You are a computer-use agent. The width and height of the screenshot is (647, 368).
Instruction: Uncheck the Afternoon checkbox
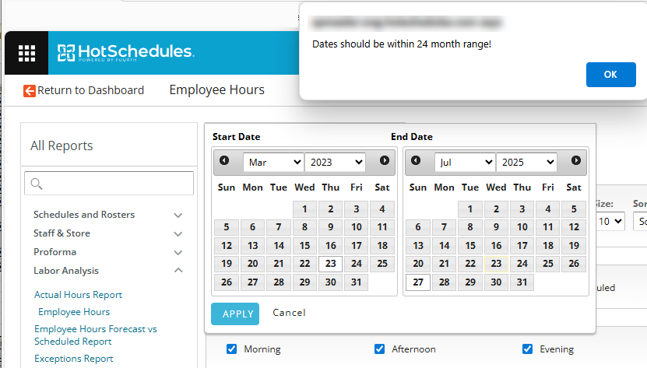coord(379,349)
